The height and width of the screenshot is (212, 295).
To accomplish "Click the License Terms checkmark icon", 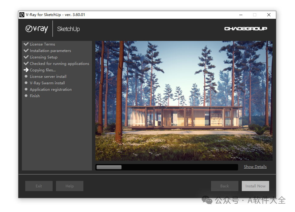I will [26, 44].
